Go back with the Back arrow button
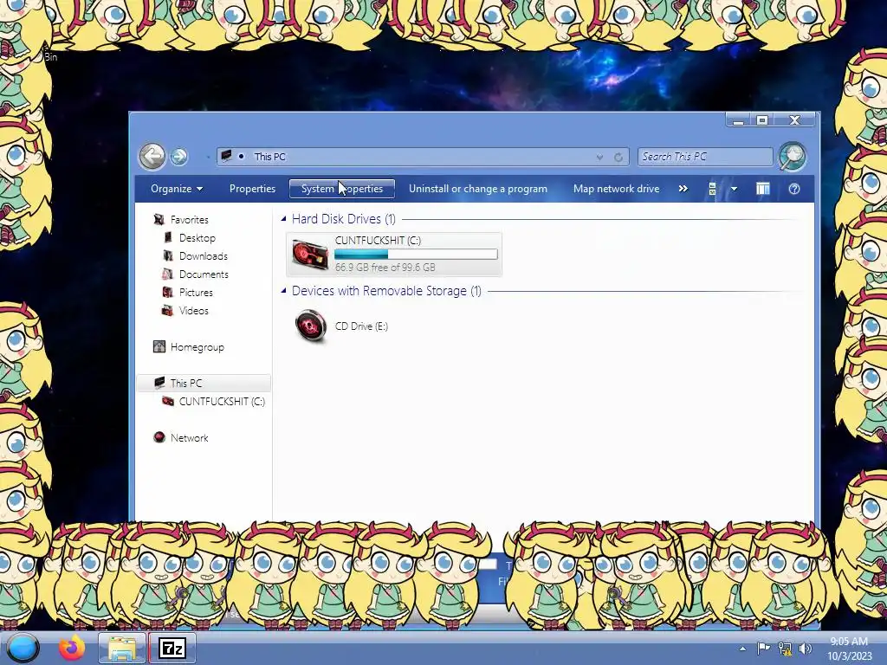The width and height of the screenshot is (887, 665). point(152,156)
